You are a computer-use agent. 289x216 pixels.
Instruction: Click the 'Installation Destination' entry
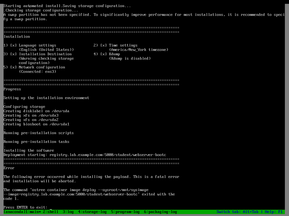(45, 54)
